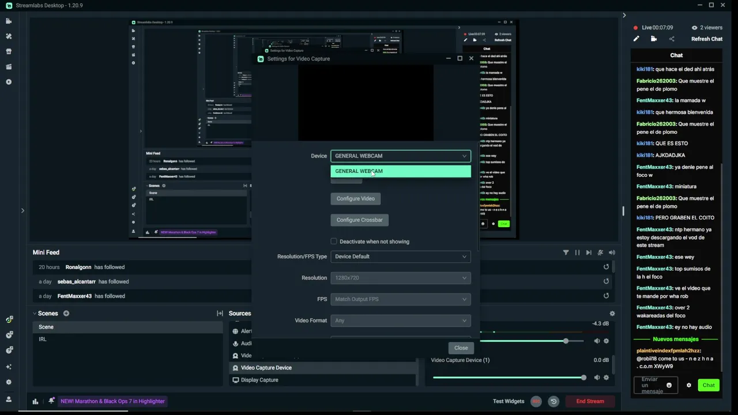Click the Test Widgets button
738x415 pixels.
[x=509, y=401]
